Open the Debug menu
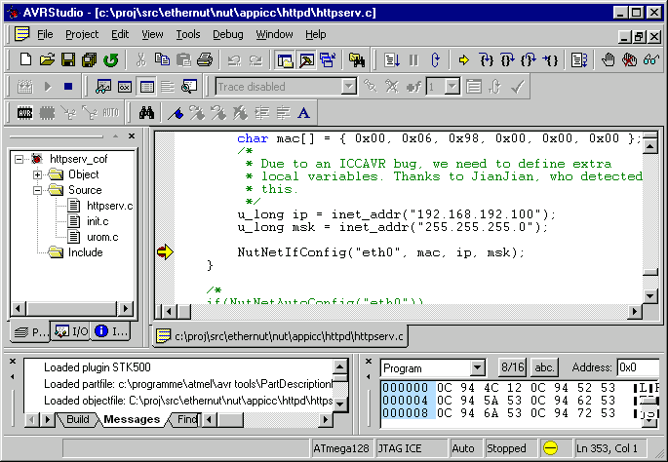Viewport: 668px width, 462px height. click(228, 34)
